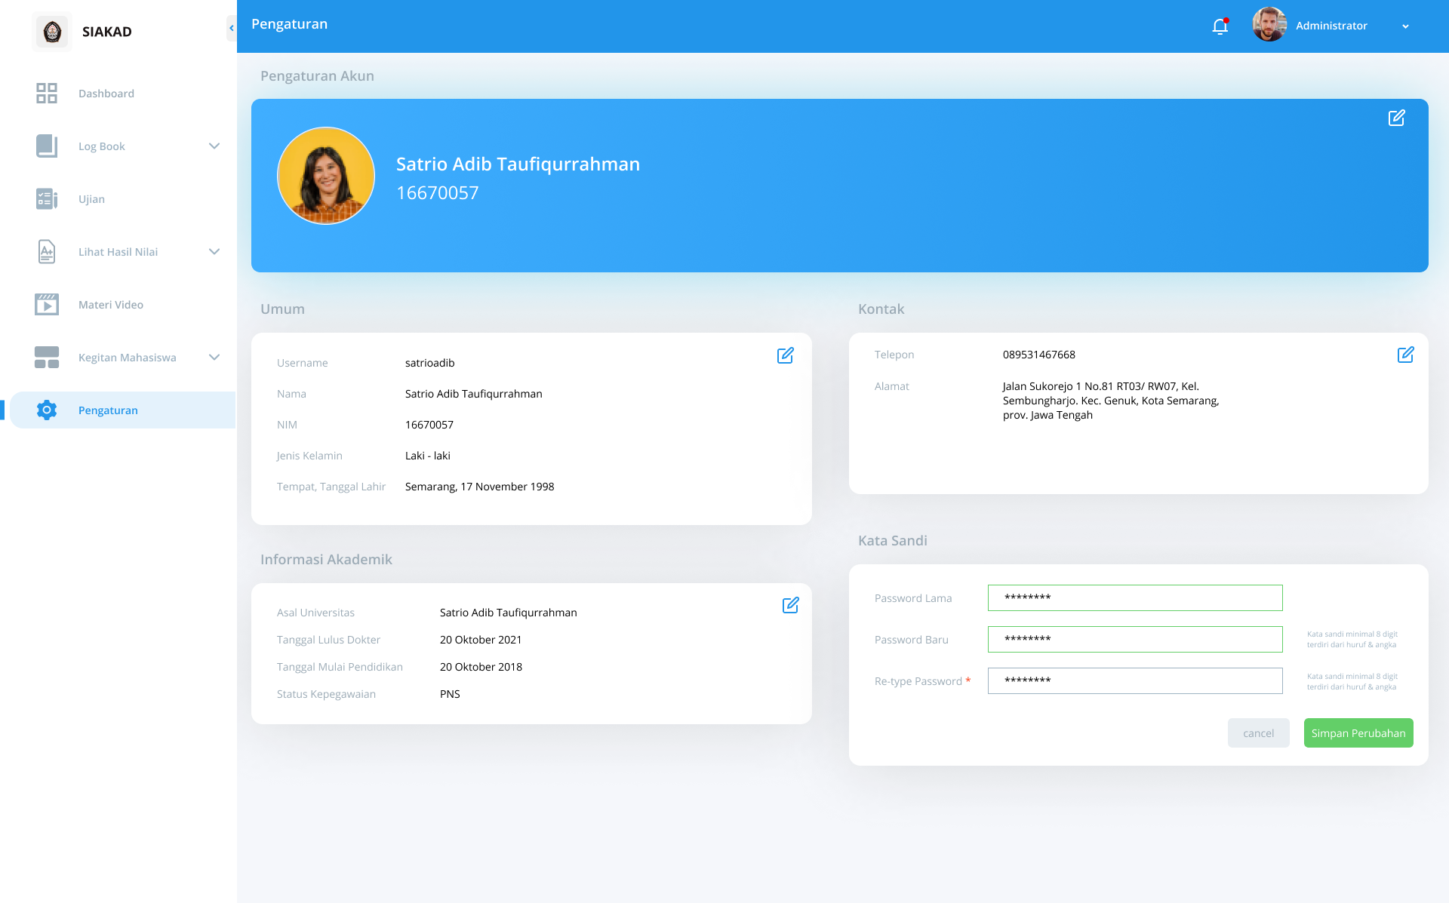Click the Materi Video icon
This screenshot has height=903, width=1449.
47,305
